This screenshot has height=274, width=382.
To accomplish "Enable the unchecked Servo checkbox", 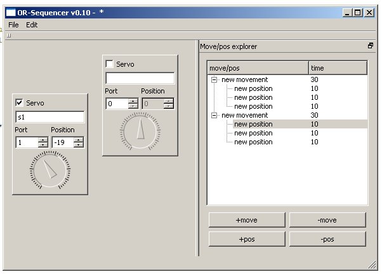I will 110,64.
